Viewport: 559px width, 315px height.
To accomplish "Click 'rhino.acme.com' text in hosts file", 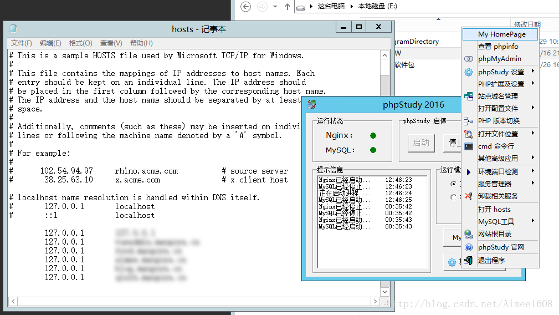I will pyautogui.click(x=146, y=171).
